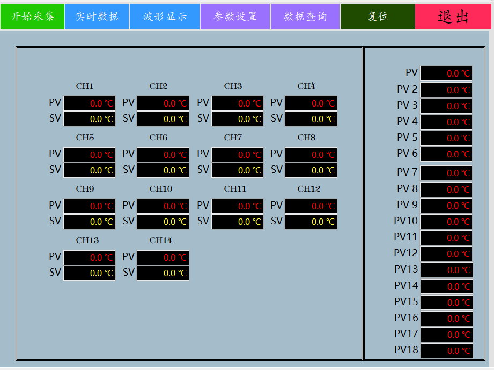Click CH2 SV temperature display
Image resolution: width=494 pixels, height=370 pixels.
coord(163,119)
